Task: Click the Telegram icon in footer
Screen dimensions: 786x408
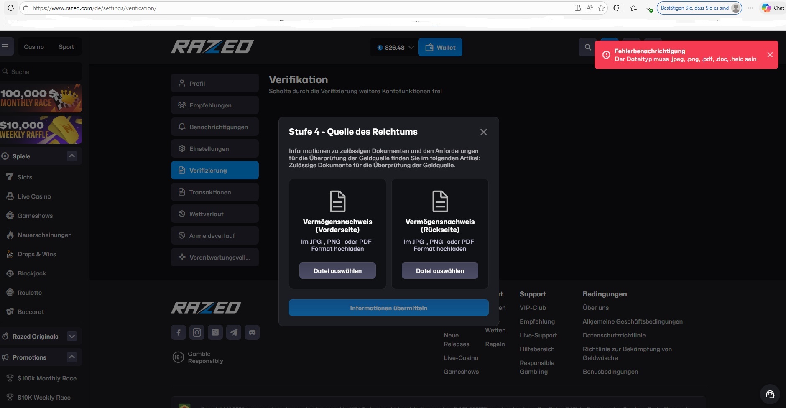Action: 234,332
